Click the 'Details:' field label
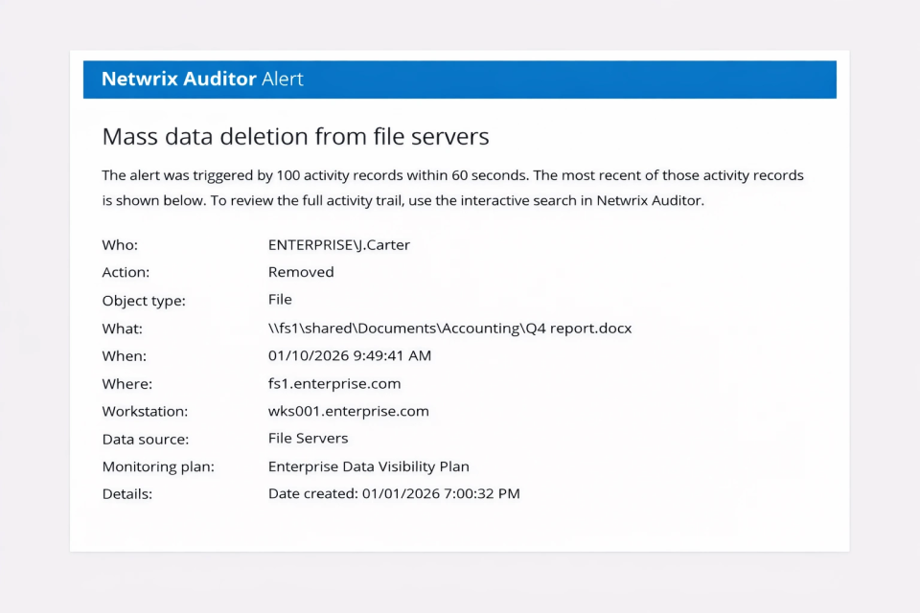This screenshot has height=613, width=920. click(x=127, y=494)
